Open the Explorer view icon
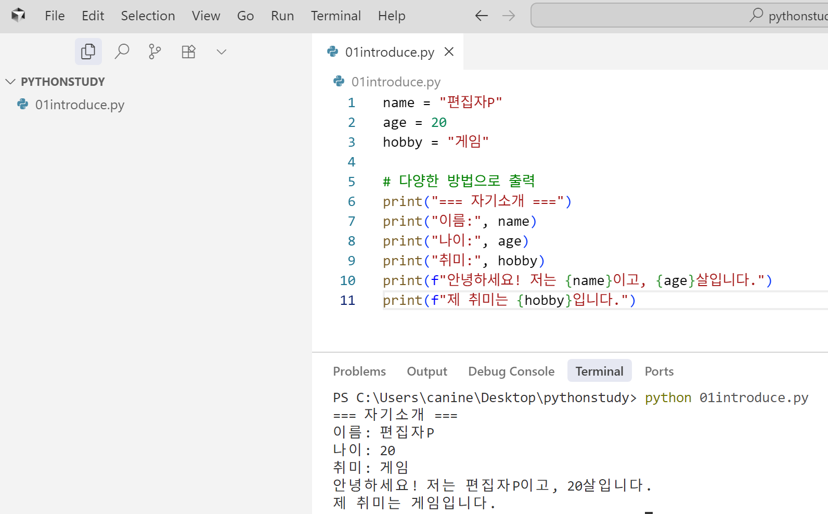 (88, 52)
